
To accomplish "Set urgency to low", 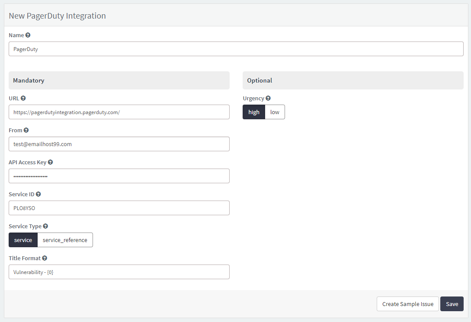I will [x=275, y=112].
